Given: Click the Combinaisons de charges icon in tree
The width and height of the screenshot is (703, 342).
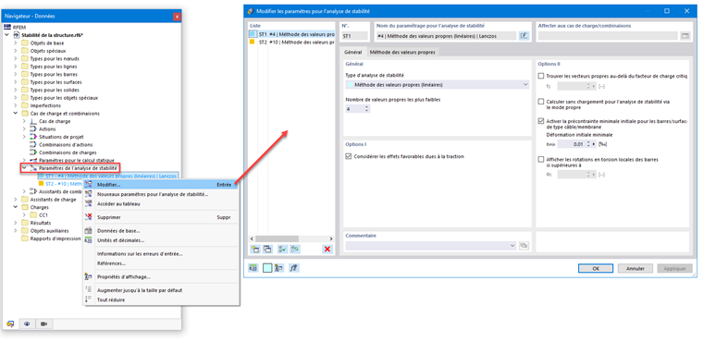Looking at the screenshot, I should click(x=33, y=153).
